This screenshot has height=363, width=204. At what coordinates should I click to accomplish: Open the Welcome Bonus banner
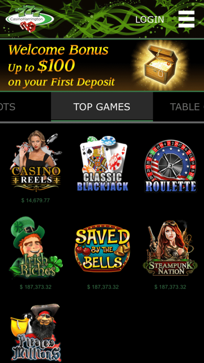[102, 66]
